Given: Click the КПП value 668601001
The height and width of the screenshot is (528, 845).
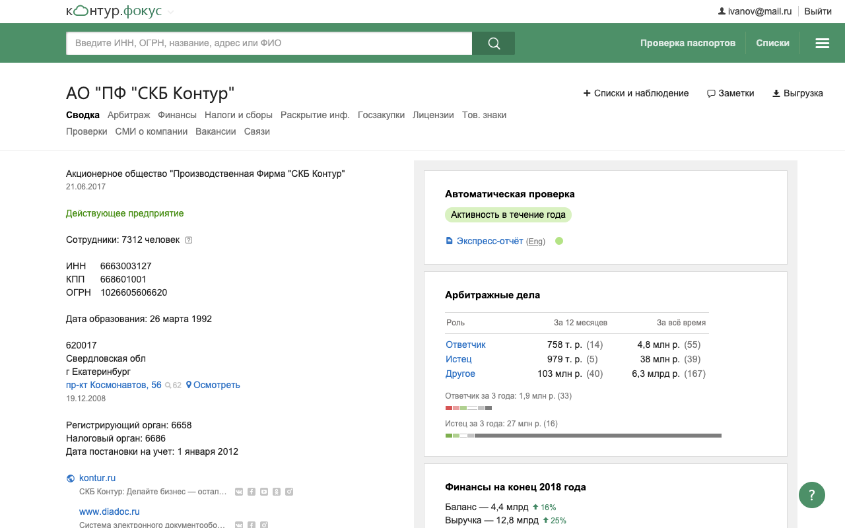Looking at the screenshot, I should click(123, 279).
